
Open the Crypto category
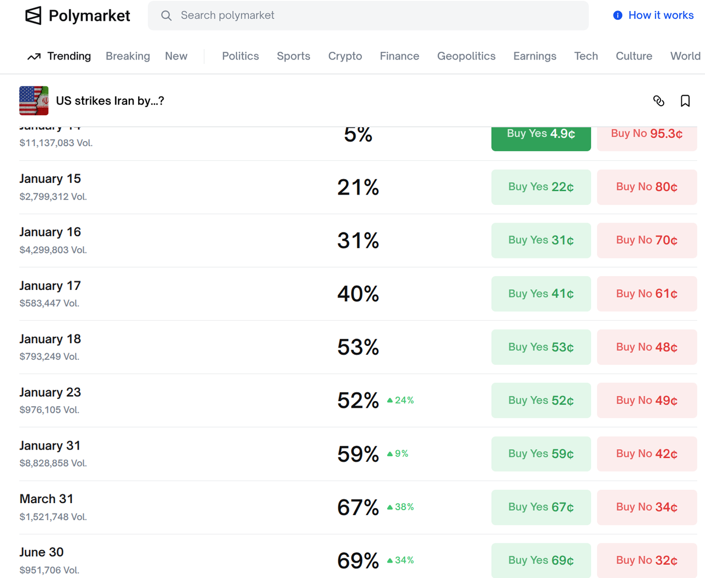tap(345, 56)
